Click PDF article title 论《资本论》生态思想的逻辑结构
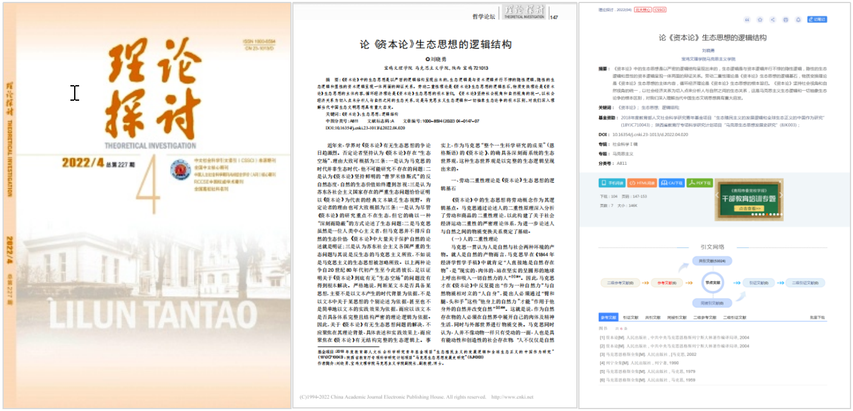Viewport: 853px width, 411px height. coord(437,45)
